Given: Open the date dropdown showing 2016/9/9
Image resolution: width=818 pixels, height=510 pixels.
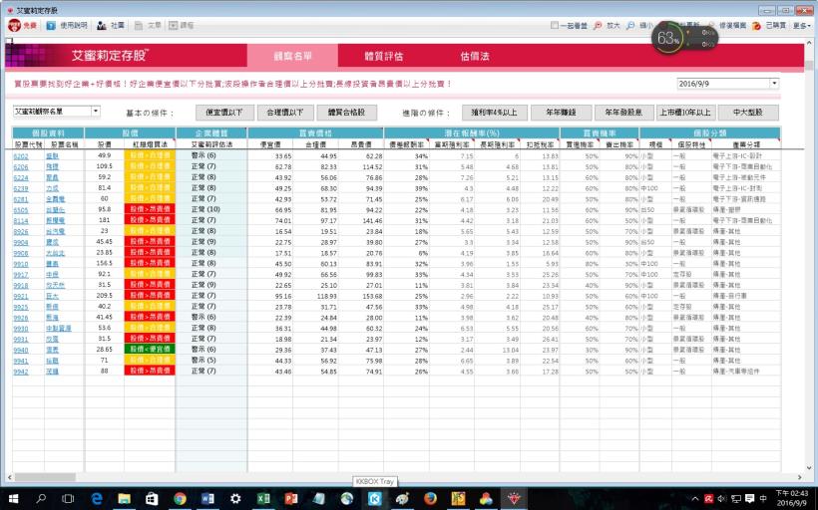Looking at the screenshot, I should click(x=774, y=84).
